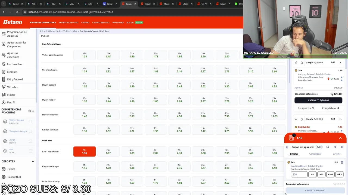This screenshot has height=195, width=348.
Task: Open Social menu with NUEVO badge
Action: pyautogui.click(x=135, y=22)
